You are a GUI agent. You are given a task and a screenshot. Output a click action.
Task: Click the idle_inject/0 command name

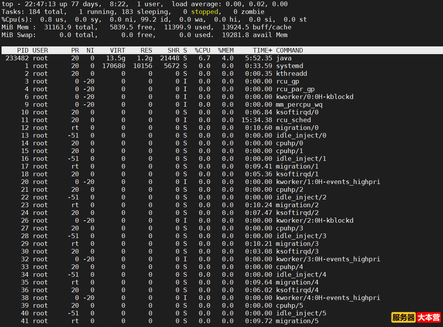301,136
